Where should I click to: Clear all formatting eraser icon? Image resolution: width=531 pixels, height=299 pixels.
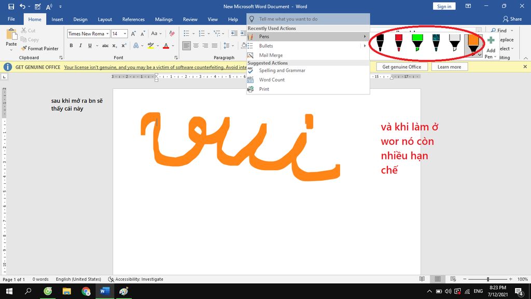[172, 34]
